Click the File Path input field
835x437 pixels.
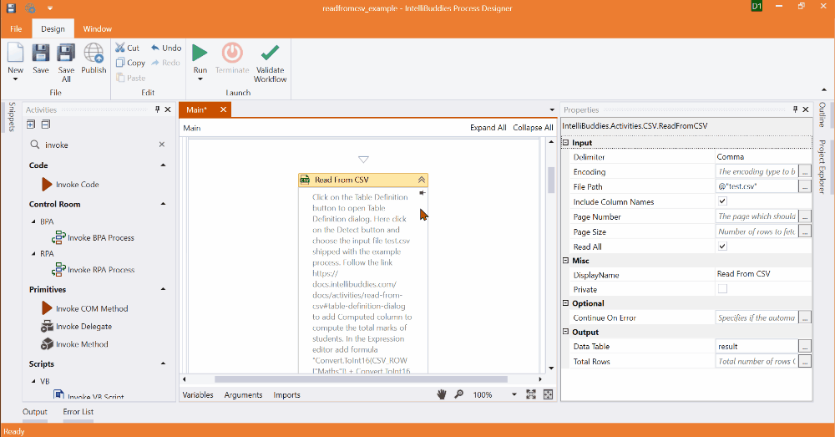click(x=757, y=186)
